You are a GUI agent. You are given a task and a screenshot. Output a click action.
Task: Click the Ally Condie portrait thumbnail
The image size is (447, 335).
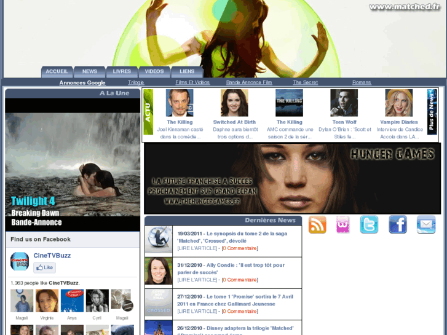click(159, 271)
